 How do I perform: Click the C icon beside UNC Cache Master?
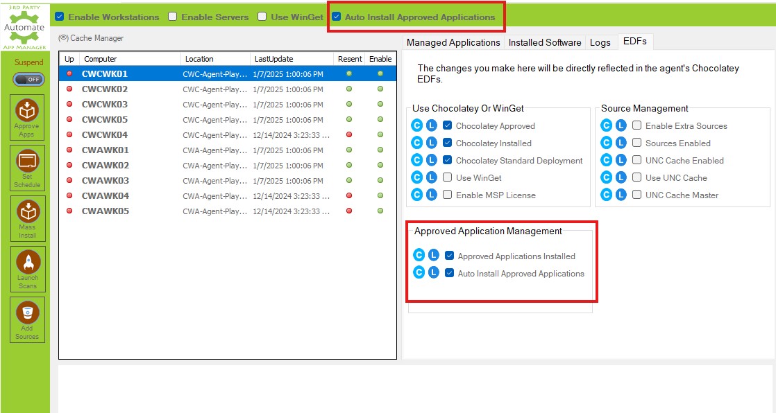click(x=606, y=195)
